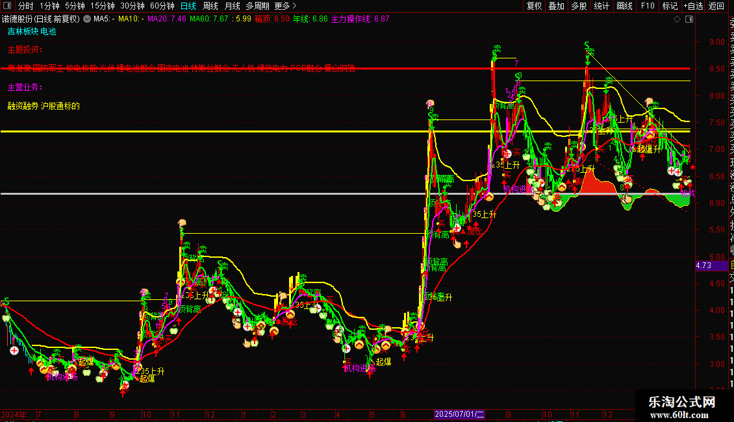Image resolution: width=734 pixels, height=422 pixels.
Task: Click the 2025/07/01/二 date marker
Action: (x=459, y=414)
